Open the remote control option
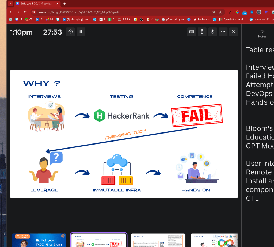274x247 pixels. pyautogui.click(x=202, y=32)
